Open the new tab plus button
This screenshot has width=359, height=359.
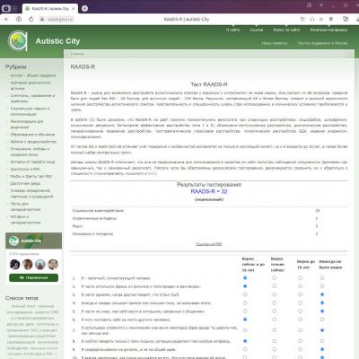85,9
